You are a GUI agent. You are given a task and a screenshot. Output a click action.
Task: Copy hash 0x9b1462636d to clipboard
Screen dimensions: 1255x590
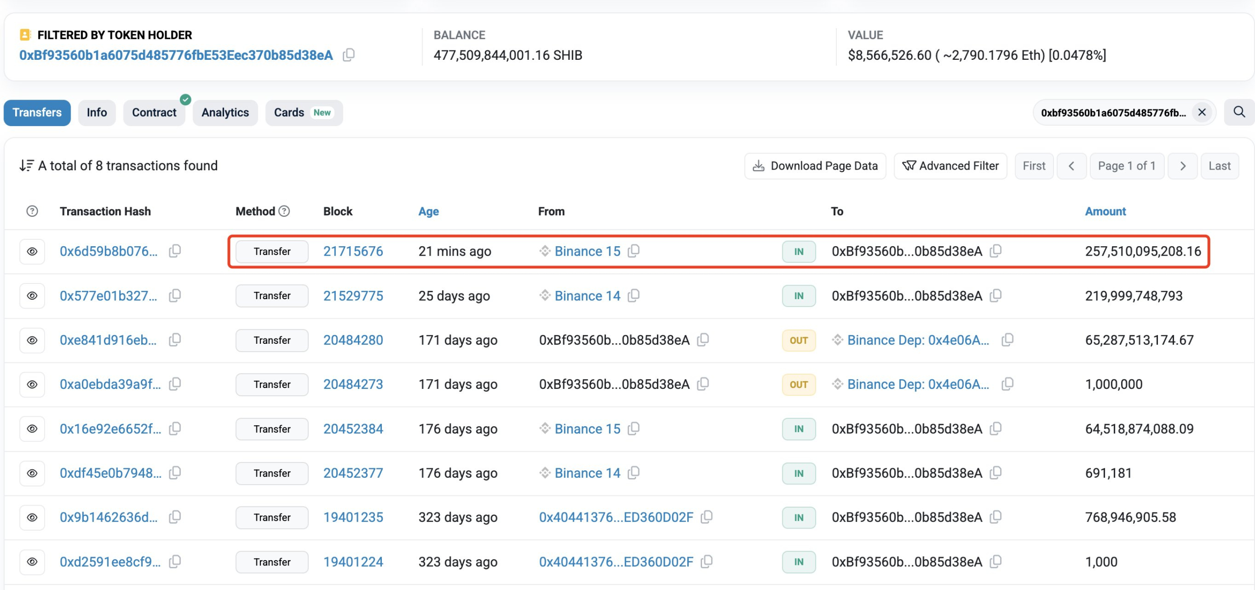pyautogui.click(x=175, y=517)
